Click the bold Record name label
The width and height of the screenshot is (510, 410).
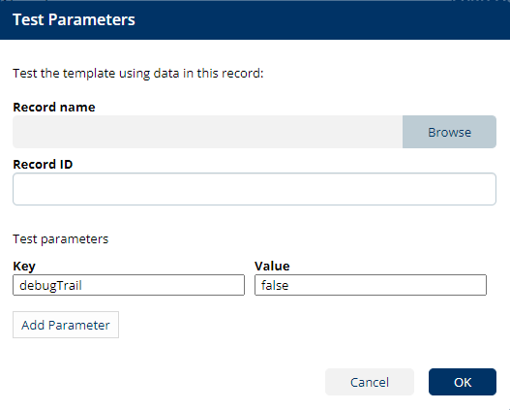pyautogui.click(x=54, y=108)
